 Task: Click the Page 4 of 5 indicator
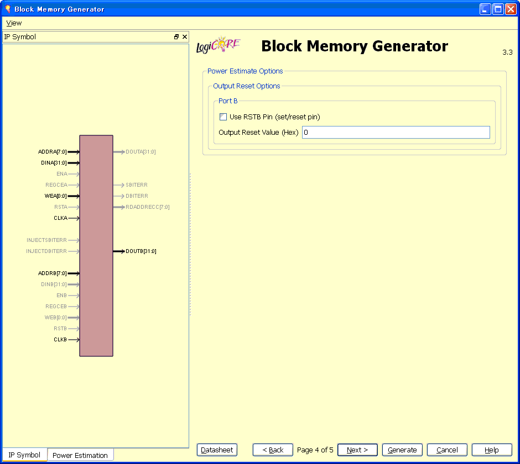point(315,450)
